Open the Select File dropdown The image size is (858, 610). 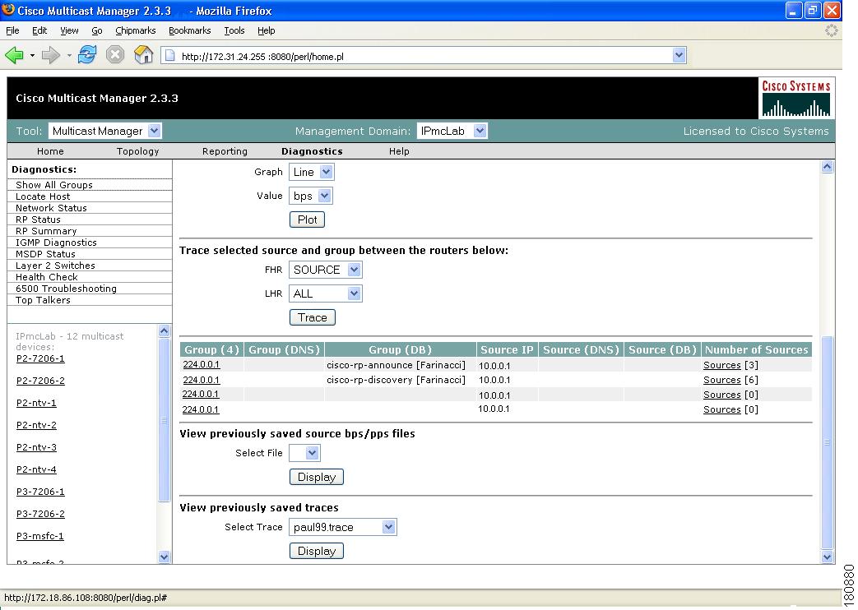[x=305, y=453]
